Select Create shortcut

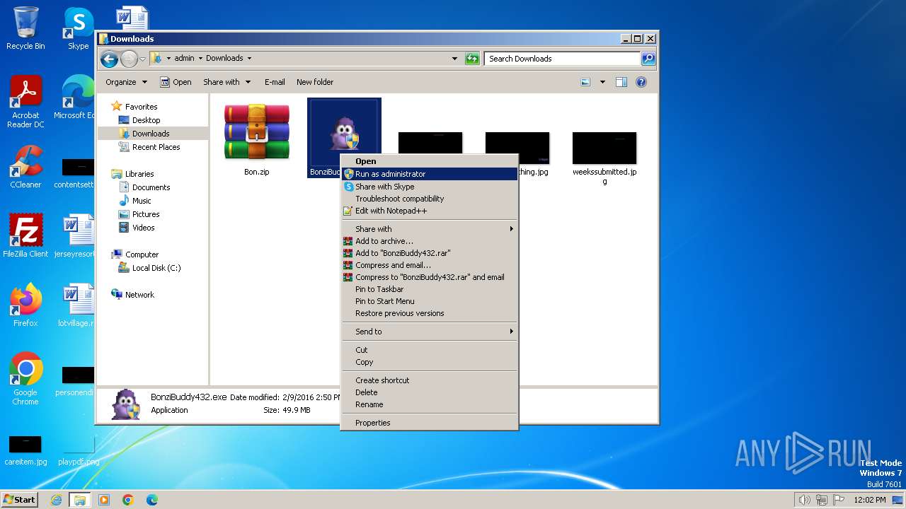pos(430,380)
